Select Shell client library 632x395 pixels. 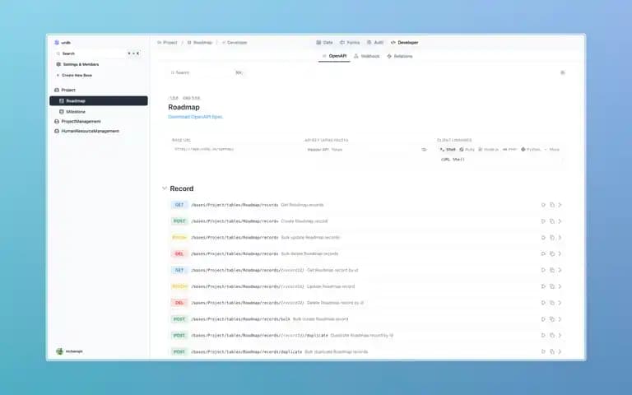[x=448, y=150]
